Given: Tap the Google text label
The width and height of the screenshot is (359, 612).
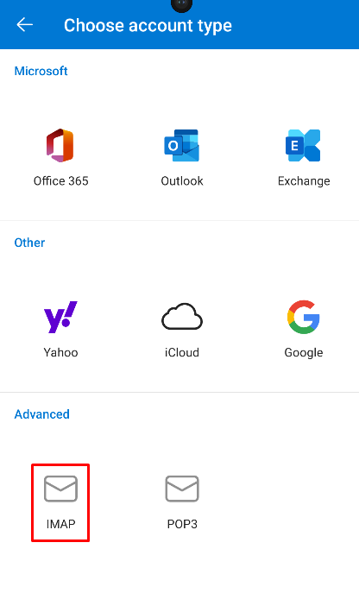Looking at the screenshot, I should (304, 353).
